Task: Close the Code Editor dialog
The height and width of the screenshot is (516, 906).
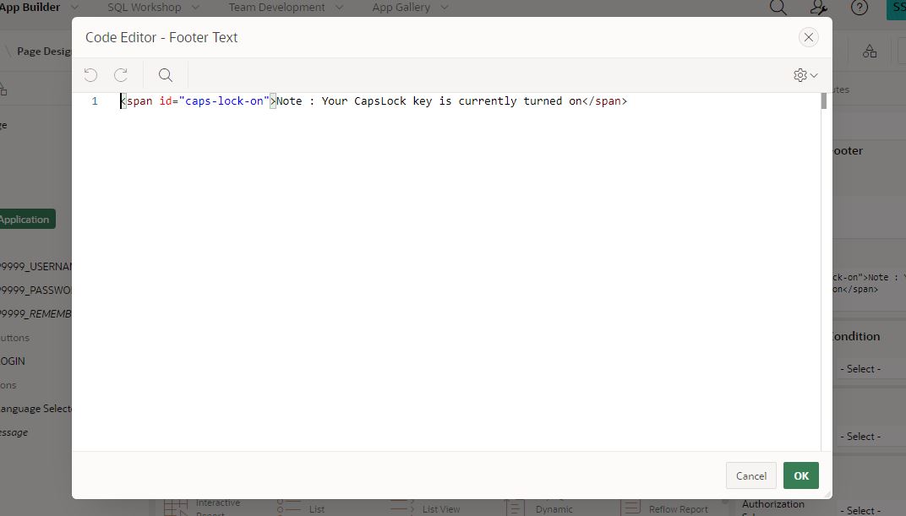Action: [x=808, y=37]
